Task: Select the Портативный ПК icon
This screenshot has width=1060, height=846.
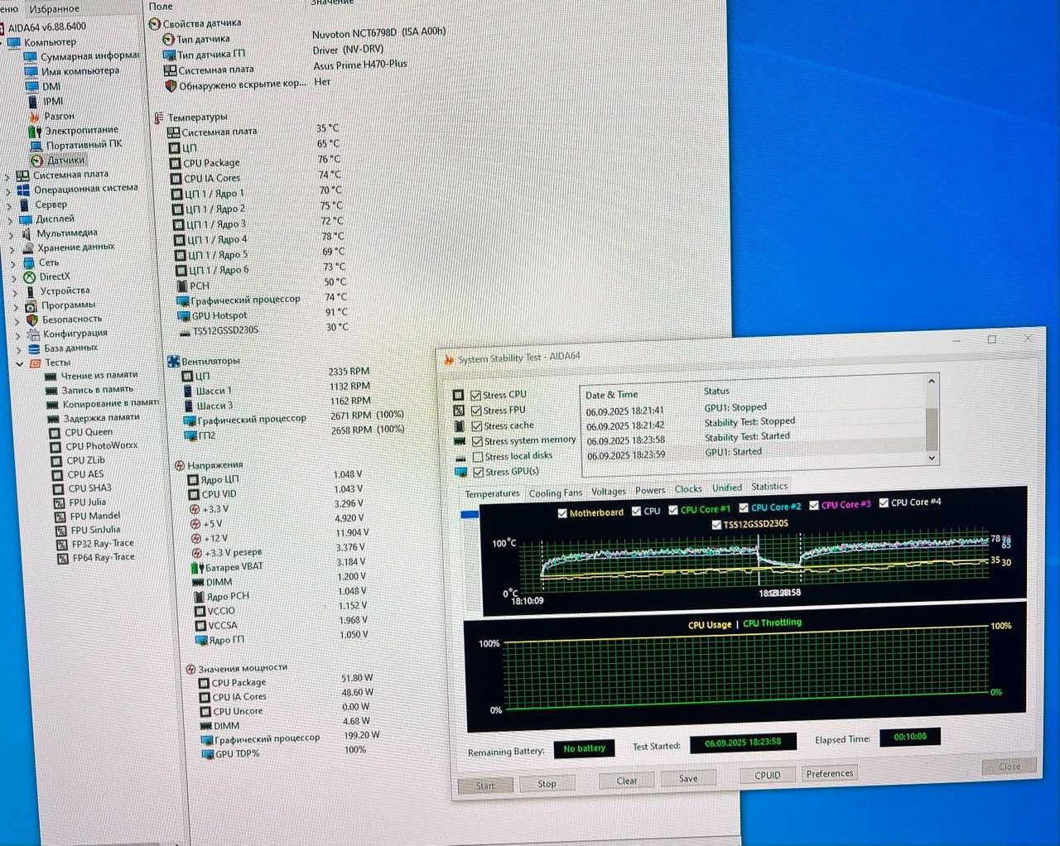Action: pyautogui.click(x=36, y=145)
